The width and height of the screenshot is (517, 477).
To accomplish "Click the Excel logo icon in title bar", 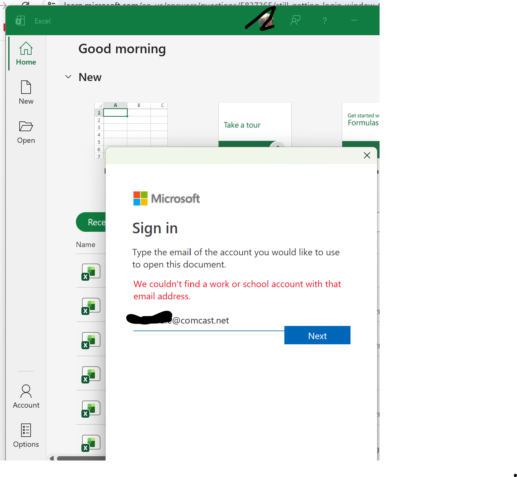I will 20,20.
